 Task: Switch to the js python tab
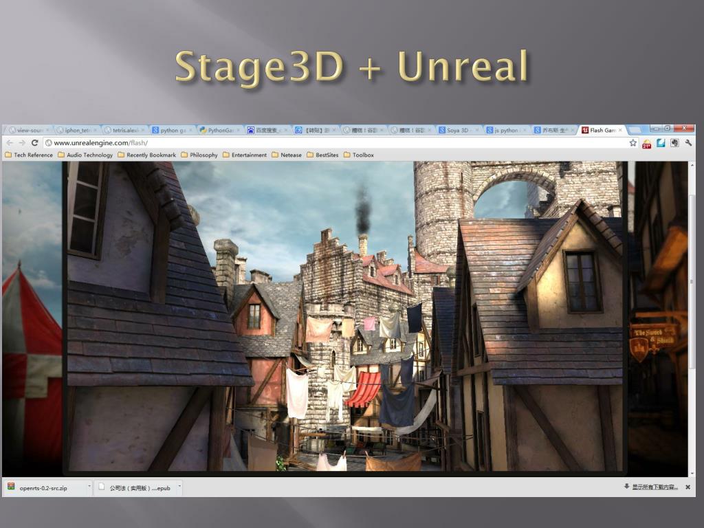tap(505, 130)
